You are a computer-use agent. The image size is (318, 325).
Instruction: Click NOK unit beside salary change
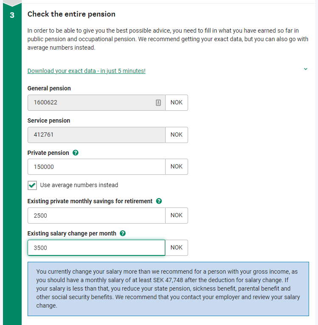click(176, 248)
